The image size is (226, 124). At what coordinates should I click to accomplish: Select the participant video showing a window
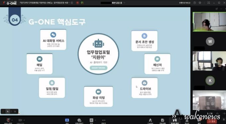pyautogui.click(x=209, y=61)
